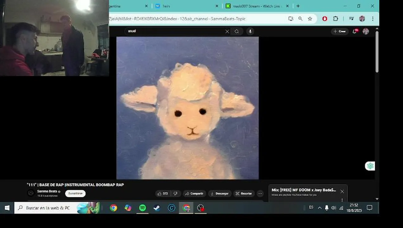Open Google Chrome from the taskbar
The width and height of the screenshot is (403, 228).
tap(113, 208)
